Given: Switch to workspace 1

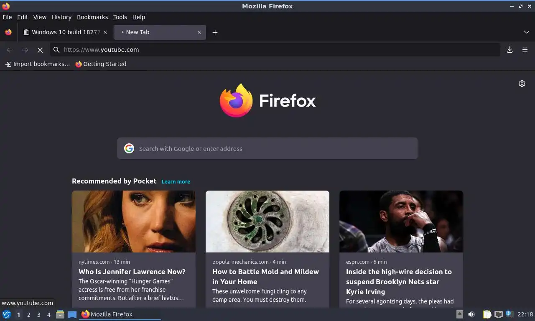Looking at the screenshot, I should coord(18,315).
